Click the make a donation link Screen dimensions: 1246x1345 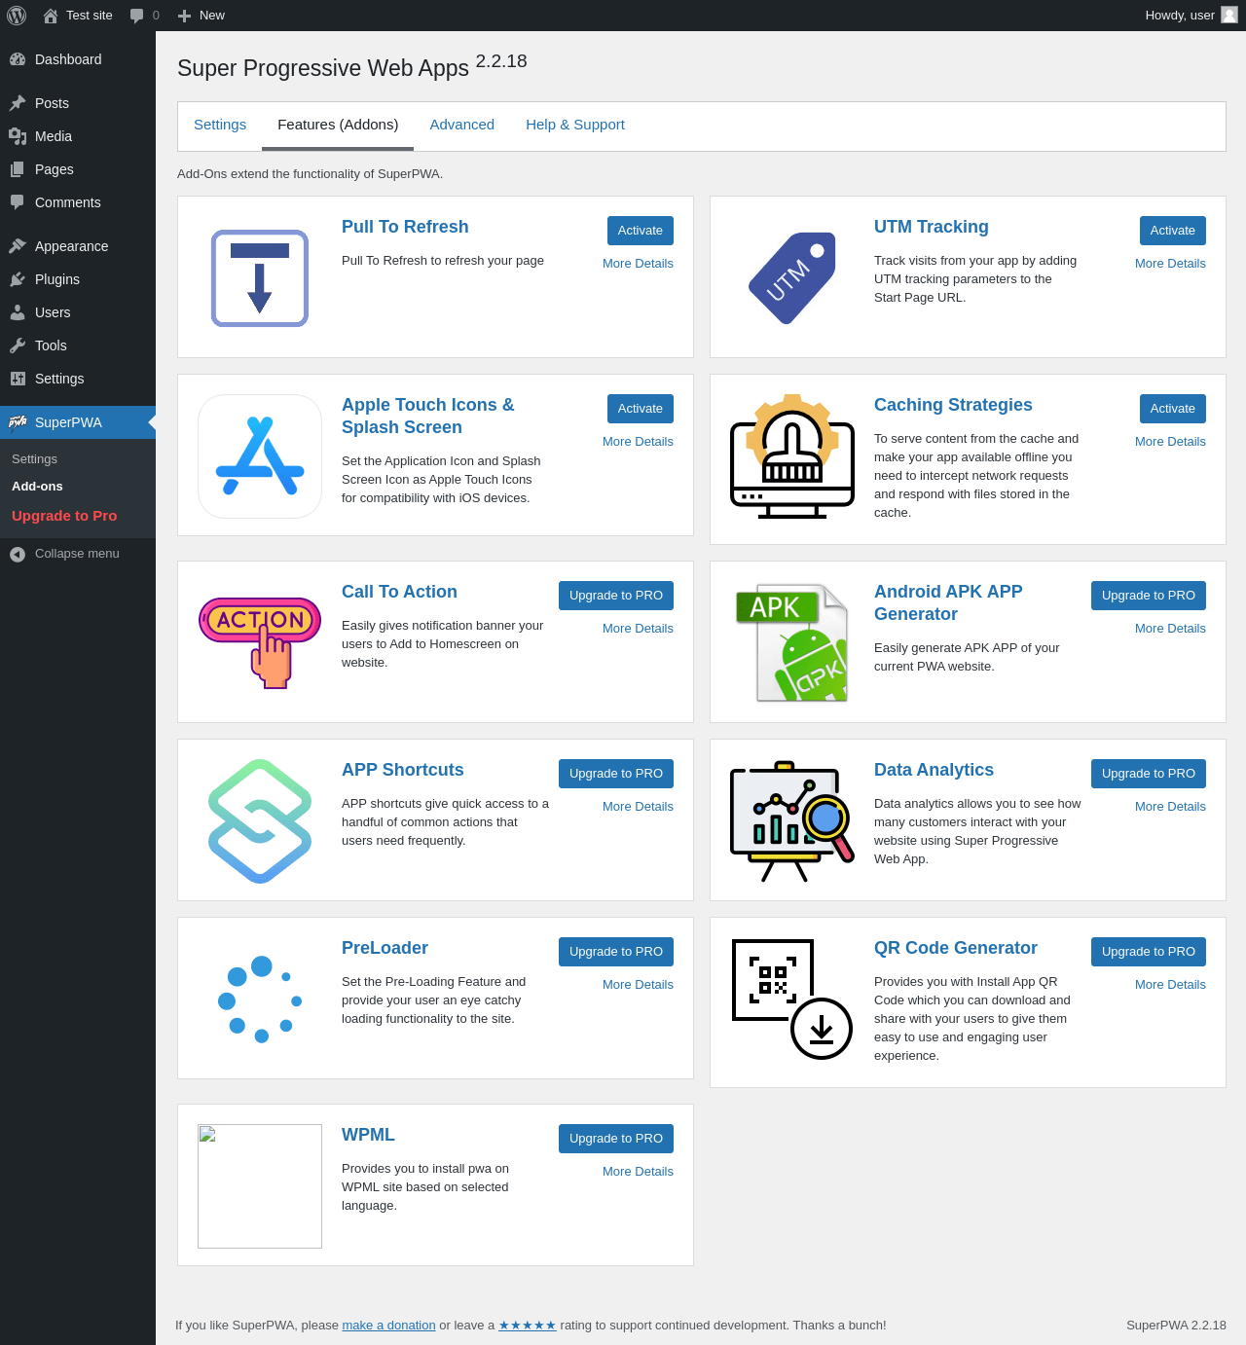388,1326
